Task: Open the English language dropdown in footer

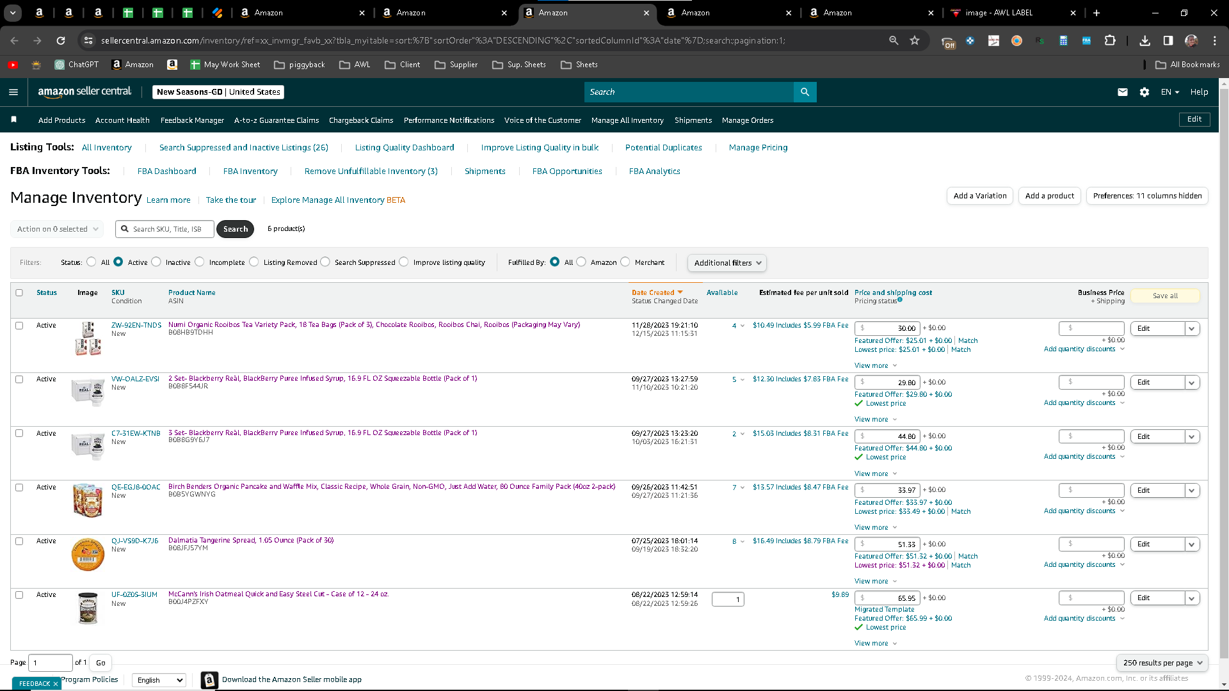Action: [159, 680]
